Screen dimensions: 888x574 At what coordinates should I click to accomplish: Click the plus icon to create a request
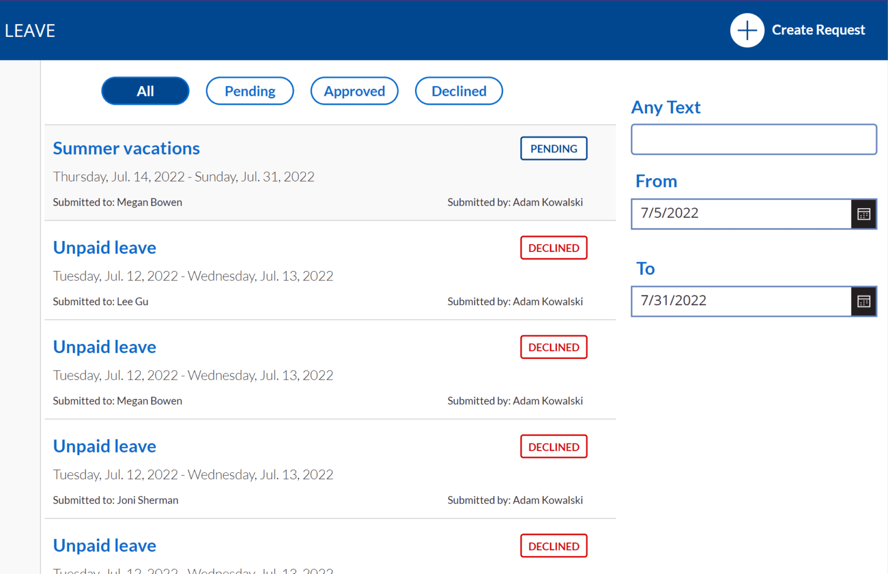[x=747, y=30]
